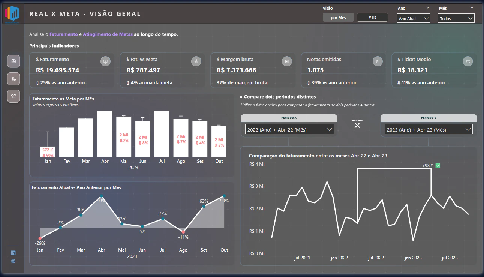Click the Fev bar in Faturamento vs Meta
This screenshot has width=484, height=277.
pyautogui.click(x=67, y=142)
